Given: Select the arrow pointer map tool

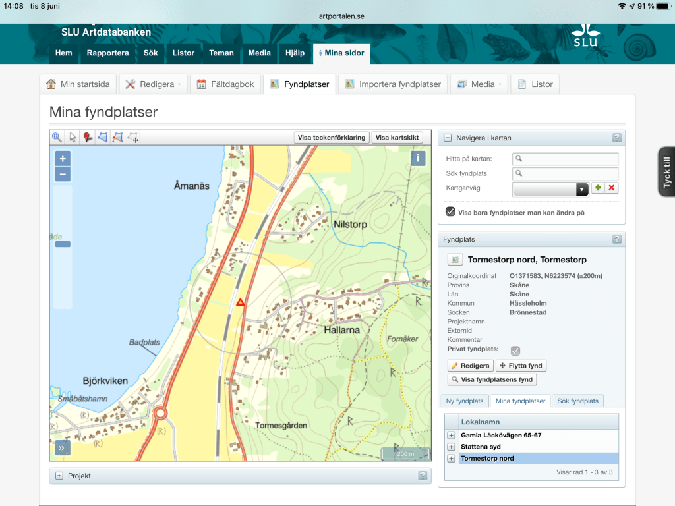Looking at the screenshot, I should [x=73, y=138].
